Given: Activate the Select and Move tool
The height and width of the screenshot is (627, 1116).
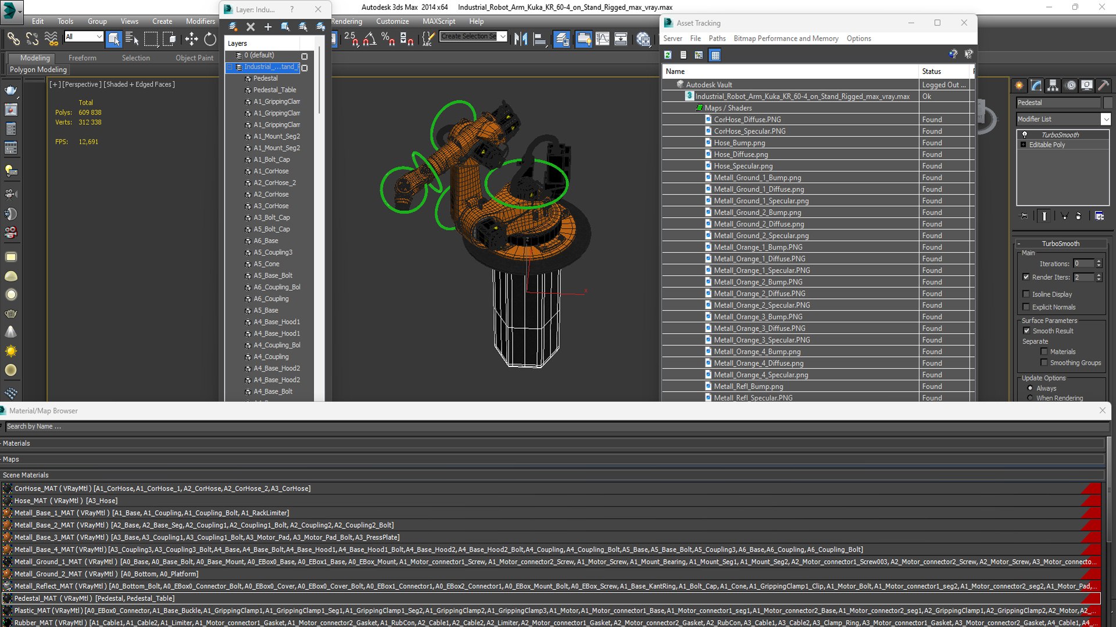Looking at the screenshot, I should click(191, 39).
